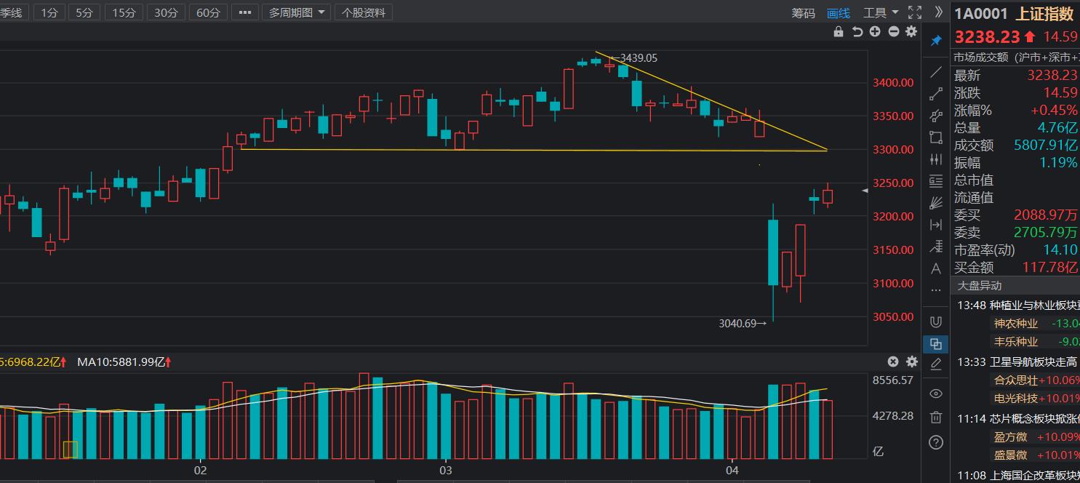Open the 盈方微 stock entry
The width and height of the screenshot is (1080, 483).
[x=1011, y=436]
